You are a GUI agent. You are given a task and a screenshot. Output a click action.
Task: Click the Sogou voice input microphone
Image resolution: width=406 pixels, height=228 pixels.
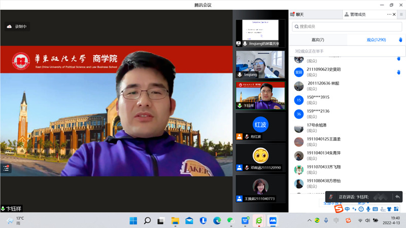point(367,209)
